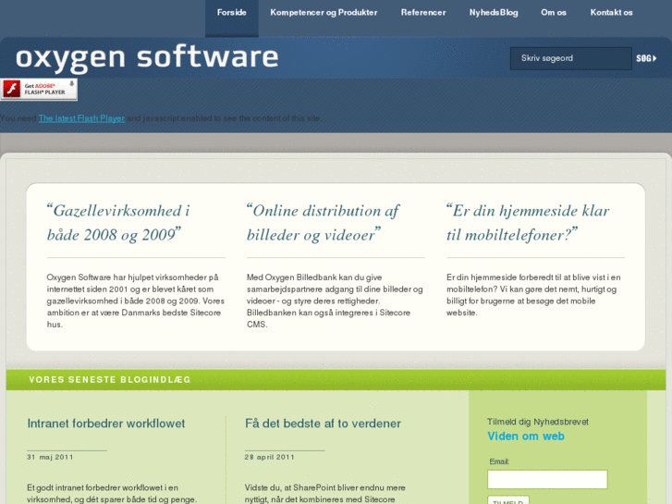Click text Vidste du, at SharePoint
This screenshot has height=504, width=672.
tap(324, 493)
